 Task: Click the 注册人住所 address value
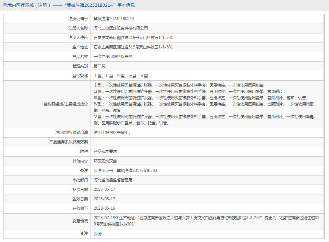pyautogui.click(x=133, y=37)
